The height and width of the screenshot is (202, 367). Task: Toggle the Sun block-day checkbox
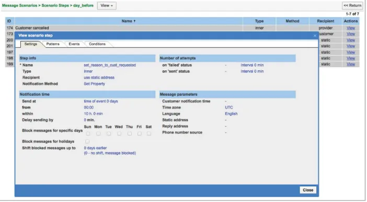(88, 134)
